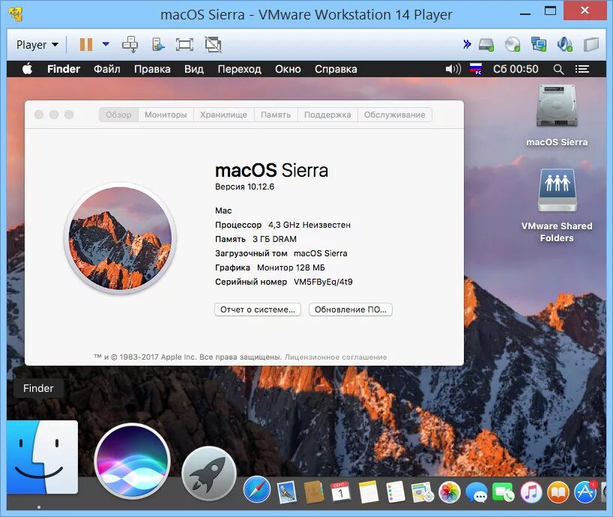This screenshot has width=613, height=517.
Task: Switch to the Обслуживание tab
Action: pyautogui.click(x=394, y=115)
